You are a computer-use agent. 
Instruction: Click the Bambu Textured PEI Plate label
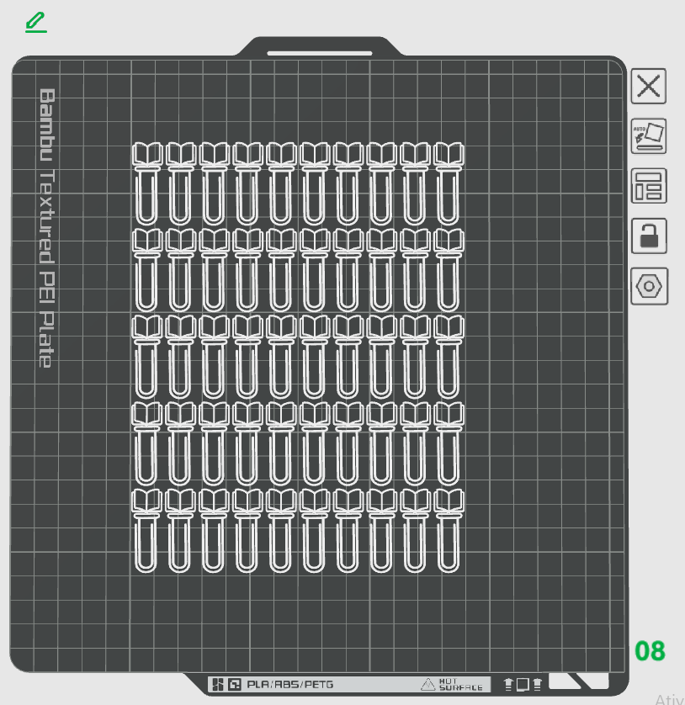47,228
